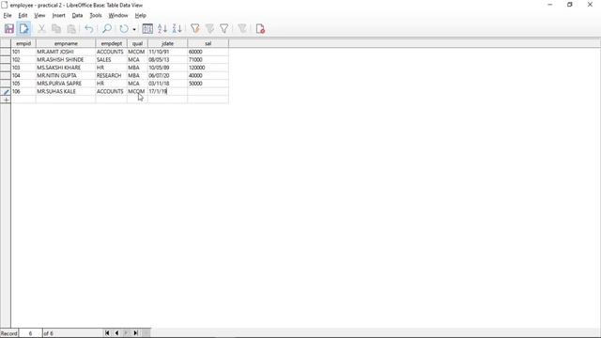601x338 pixels.
Task: Save the current record icon
Action: click(x=9, y=29)
